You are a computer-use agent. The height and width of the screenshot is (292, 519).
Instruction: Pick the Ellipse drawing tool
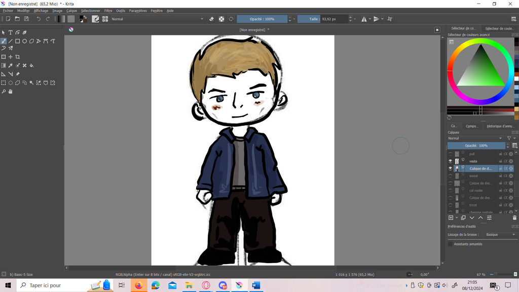(24, 41)
